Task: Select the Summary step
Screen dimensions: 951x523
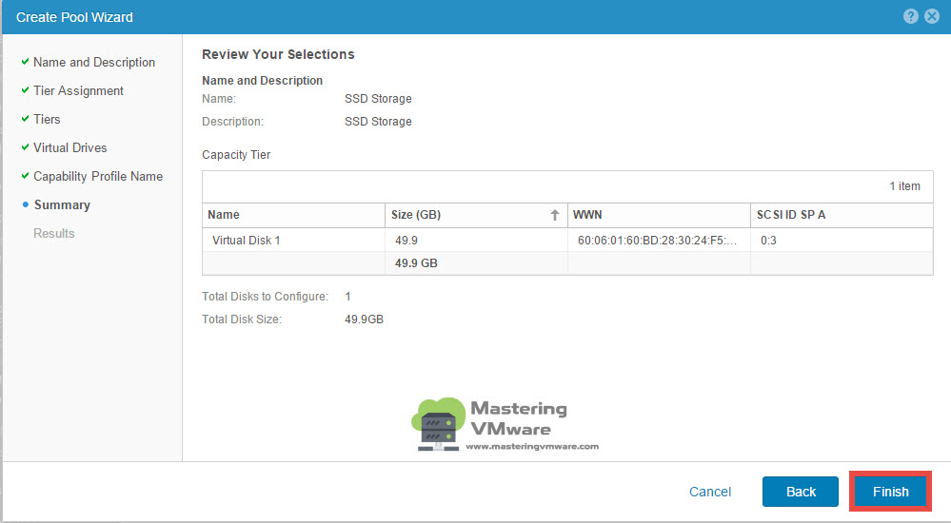Action: click(x=62, y=204)
